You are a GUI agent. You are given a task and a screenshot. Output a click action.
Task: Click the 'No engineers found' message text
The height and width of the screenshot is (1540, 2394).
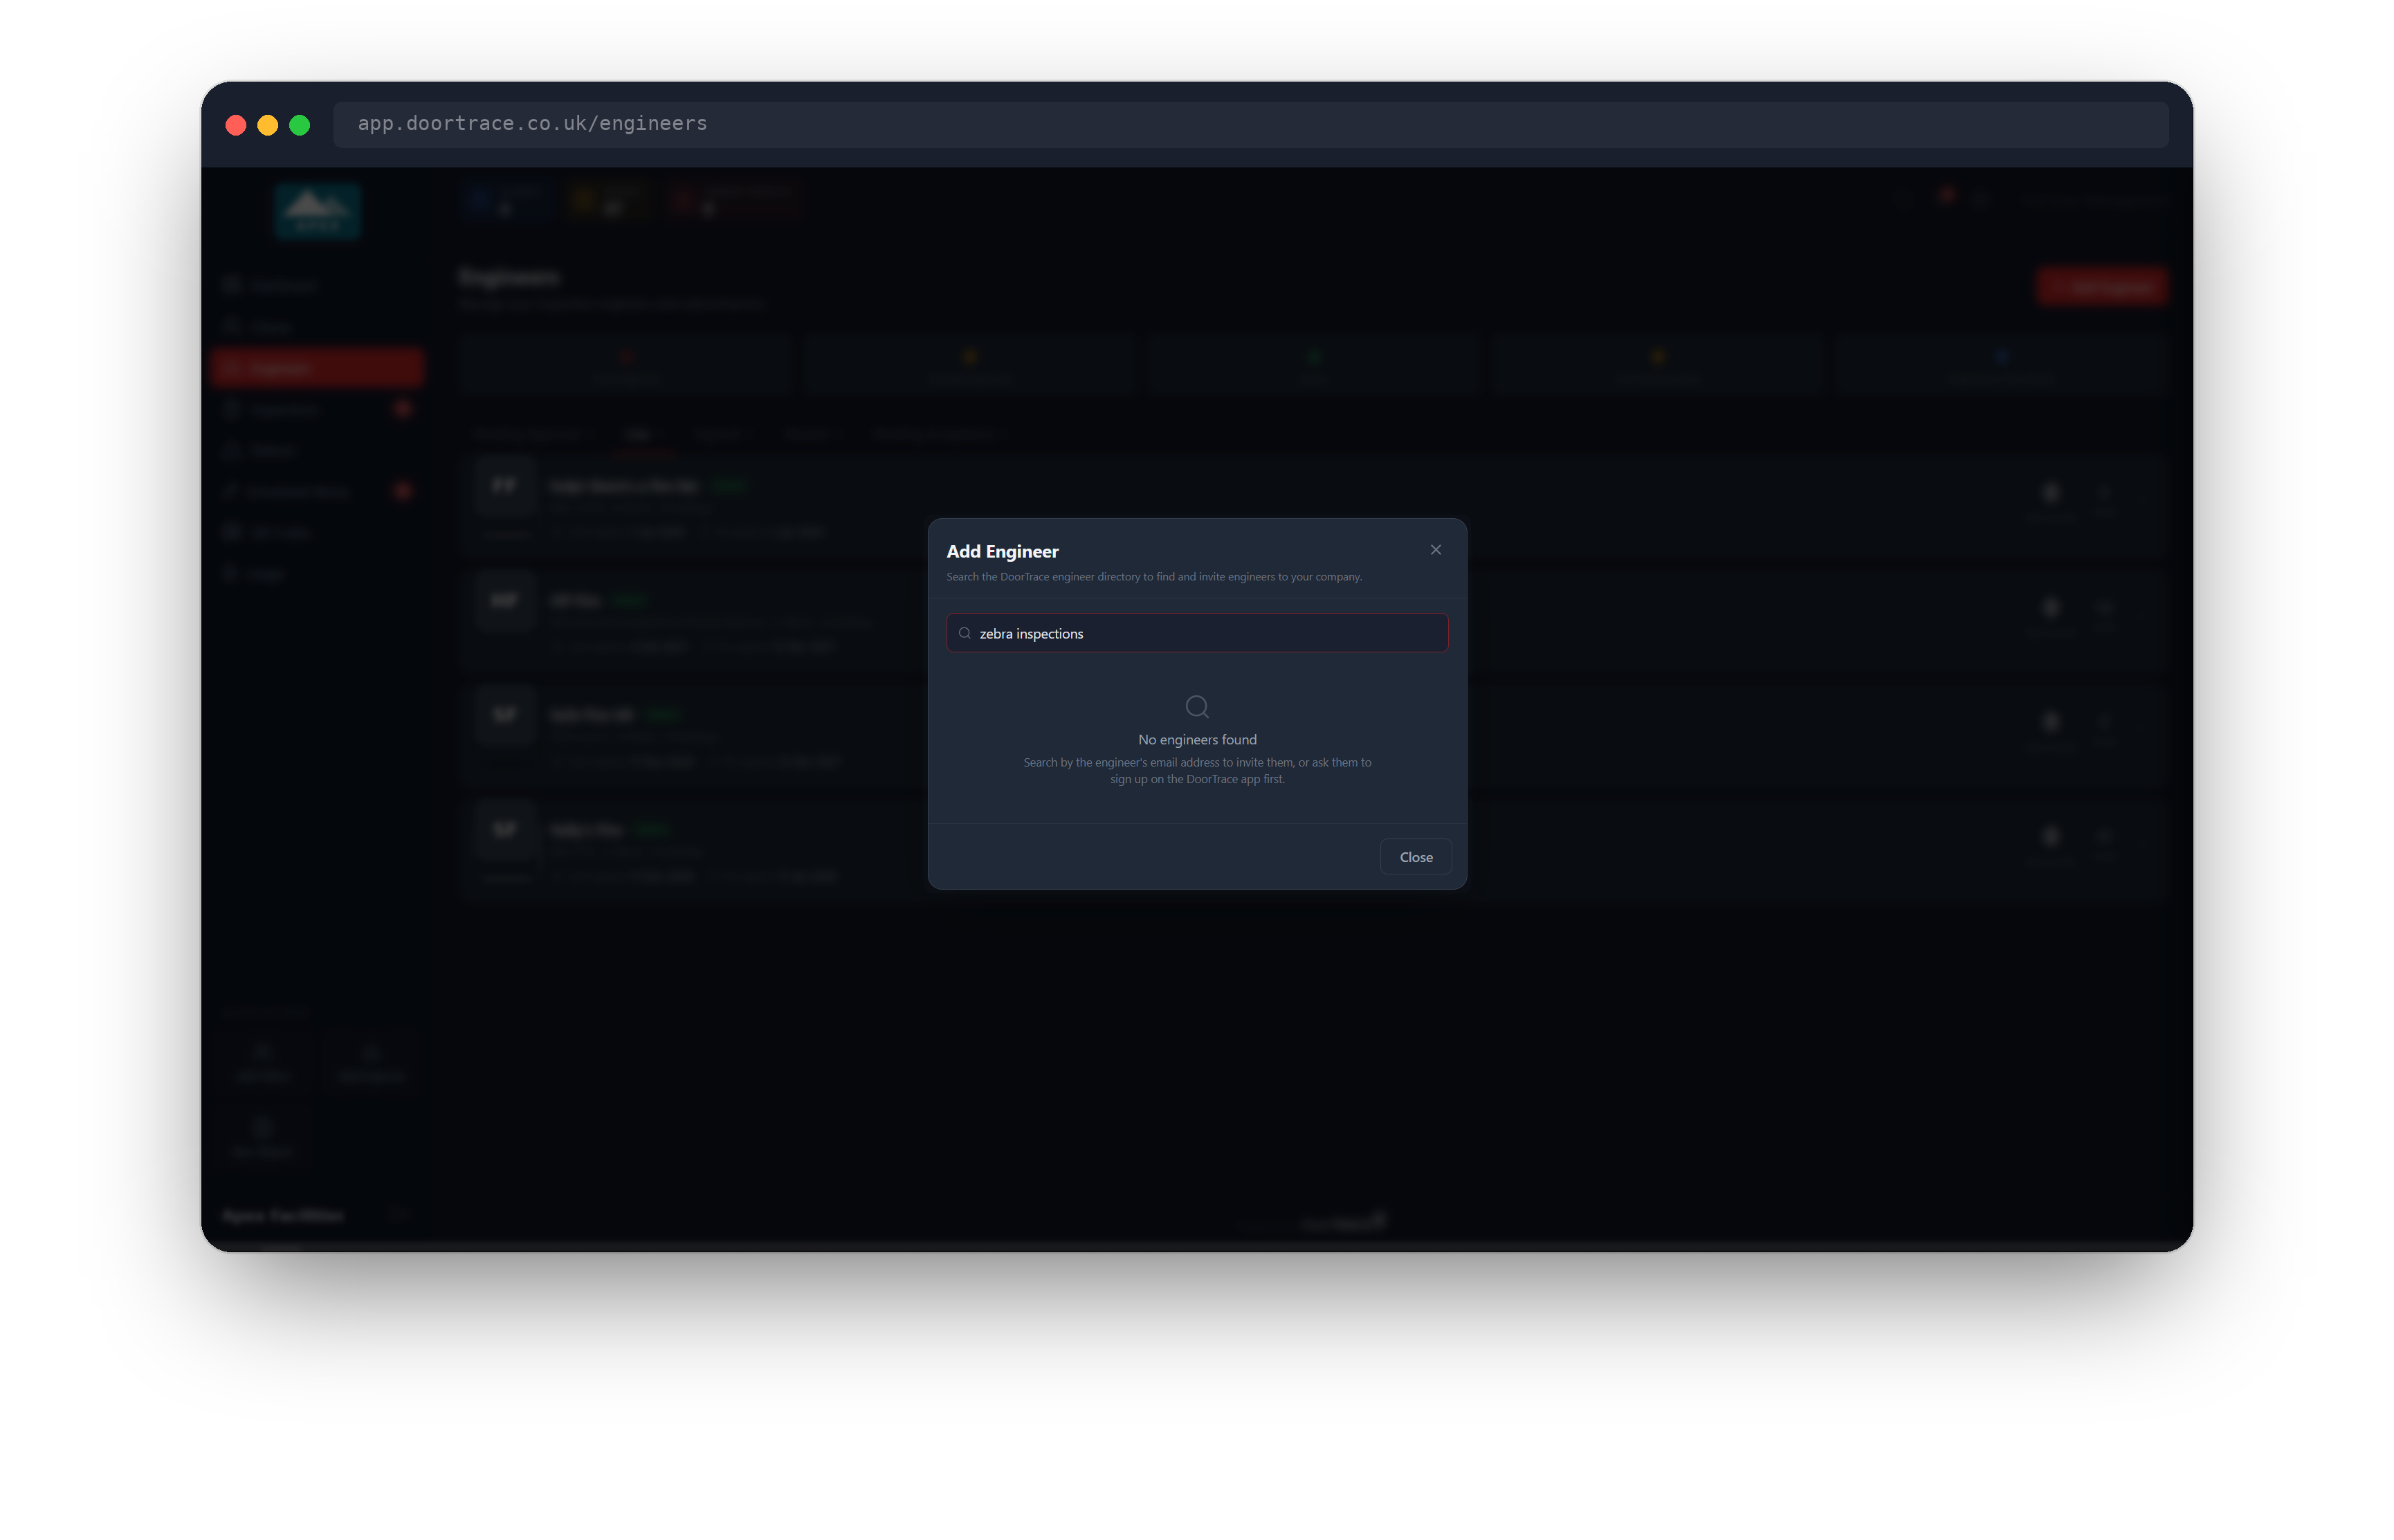1197,740
